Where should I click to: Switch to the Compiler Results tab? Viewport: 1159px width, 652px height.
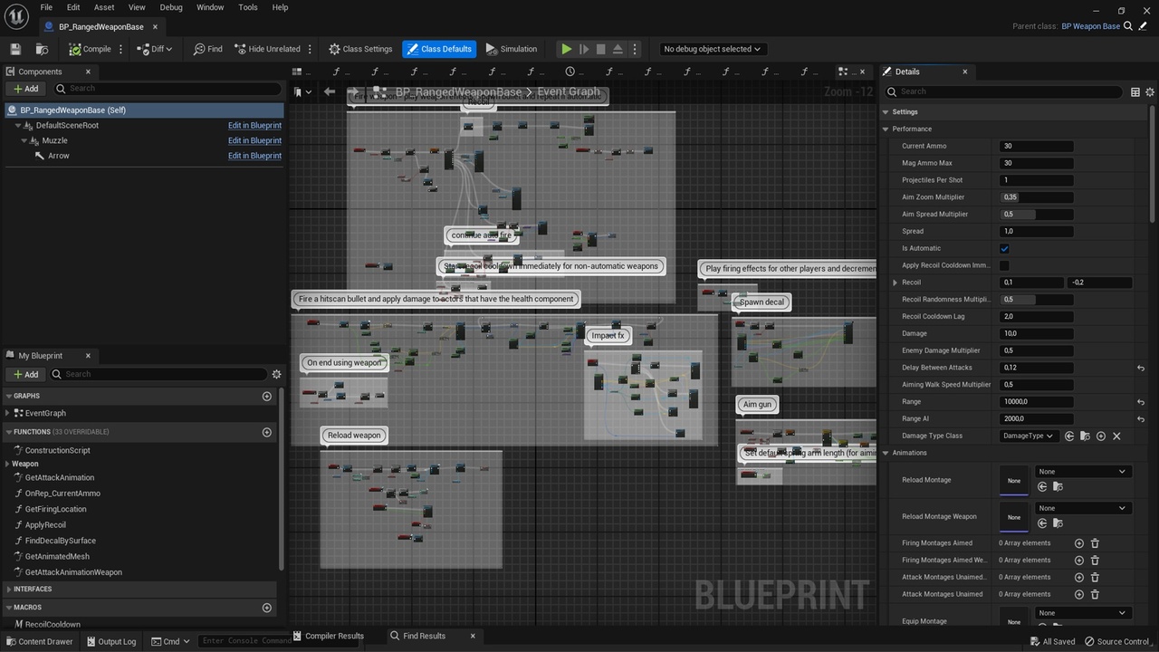pos(328,636)
